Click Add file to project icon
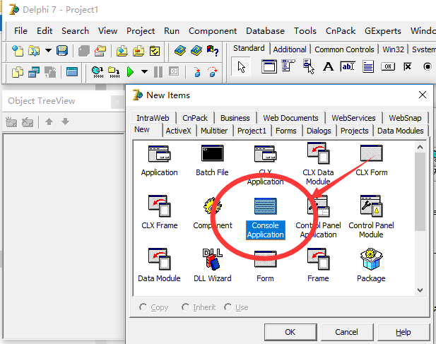The height and width of the screenshot is (344, 436). coord(122,51)
